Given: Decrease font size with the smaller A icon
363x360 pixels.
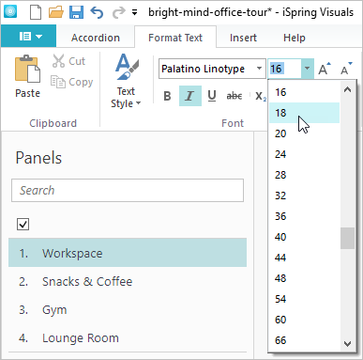Looking at the screenshot, I should tap(346, 69).
